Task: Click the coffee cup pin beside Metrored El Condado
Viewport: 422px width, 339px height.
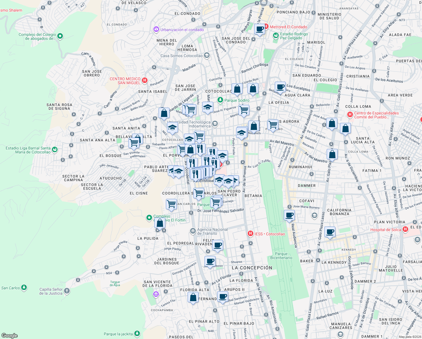Action: (259, 29)
